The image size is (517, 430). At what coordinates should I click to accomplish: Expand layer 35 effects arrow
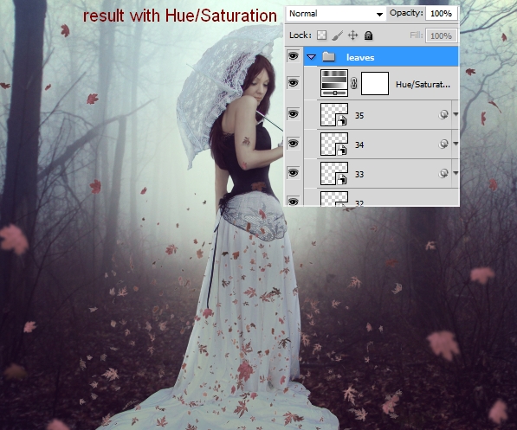click(456, 114)
